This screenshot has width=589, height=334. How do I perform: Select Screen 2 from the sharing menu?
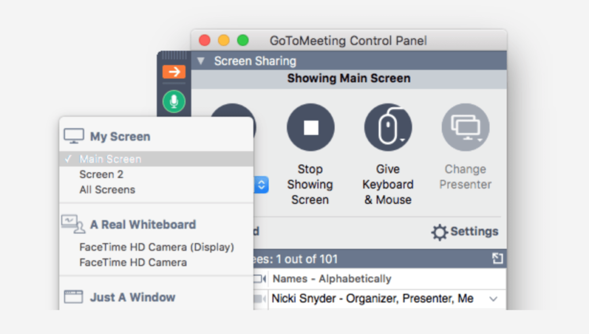pyautogui.click(x=101, y=174)
